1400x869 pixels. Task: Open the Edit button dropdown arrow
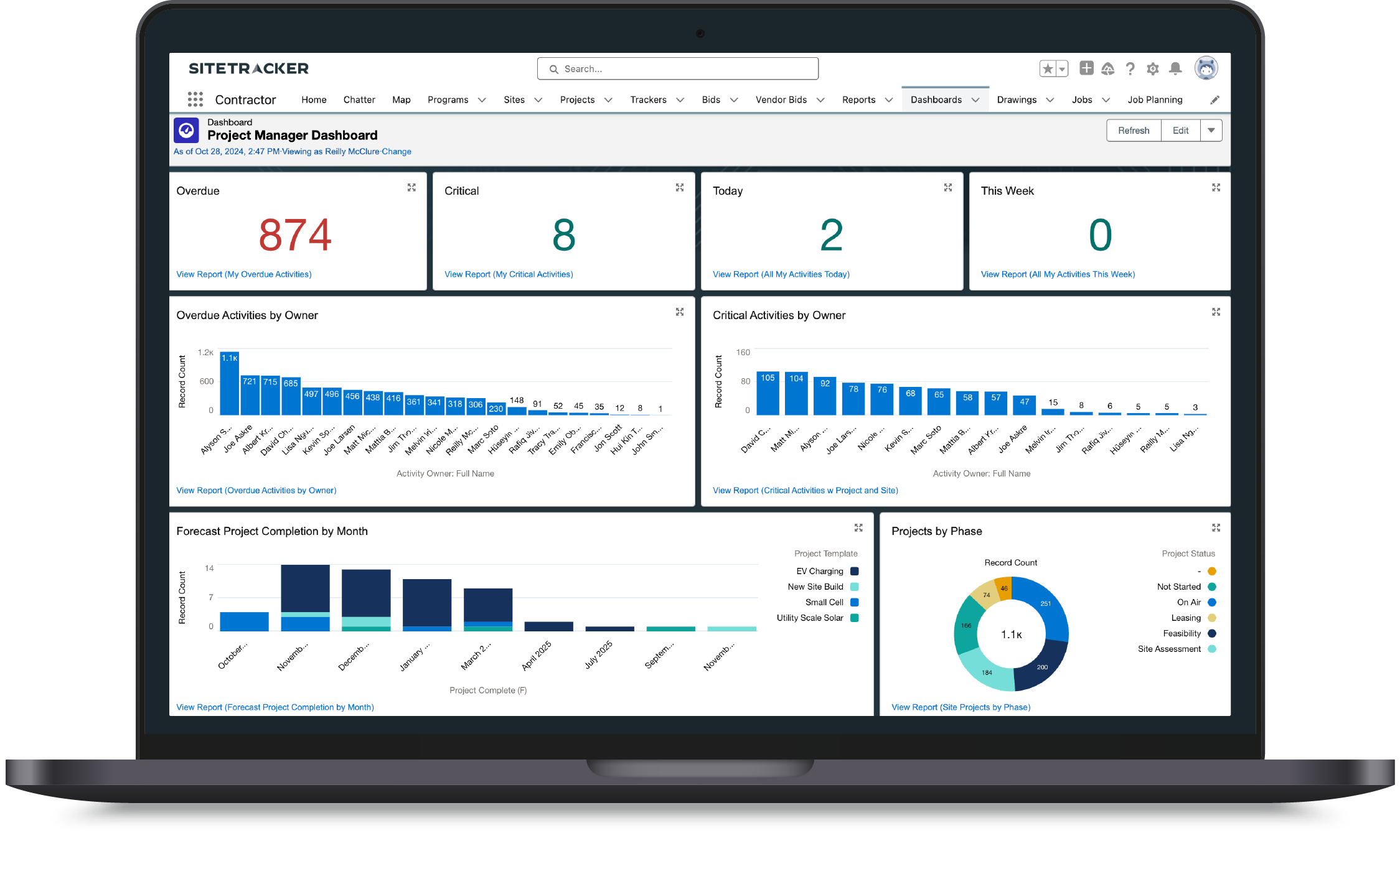pyautogui.click(x=1211, y=130)
